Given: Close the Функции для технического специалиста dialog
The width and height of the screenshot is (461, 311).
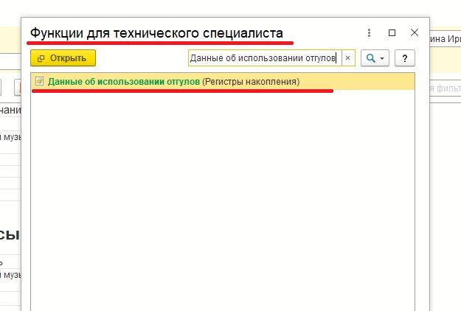Looking at the screenshot, I should tap(415, 32).
